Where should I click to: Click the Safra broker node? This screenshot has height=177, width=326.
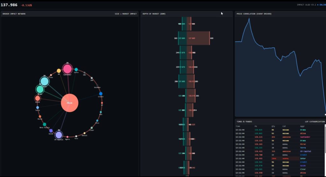tap(76, 69)
